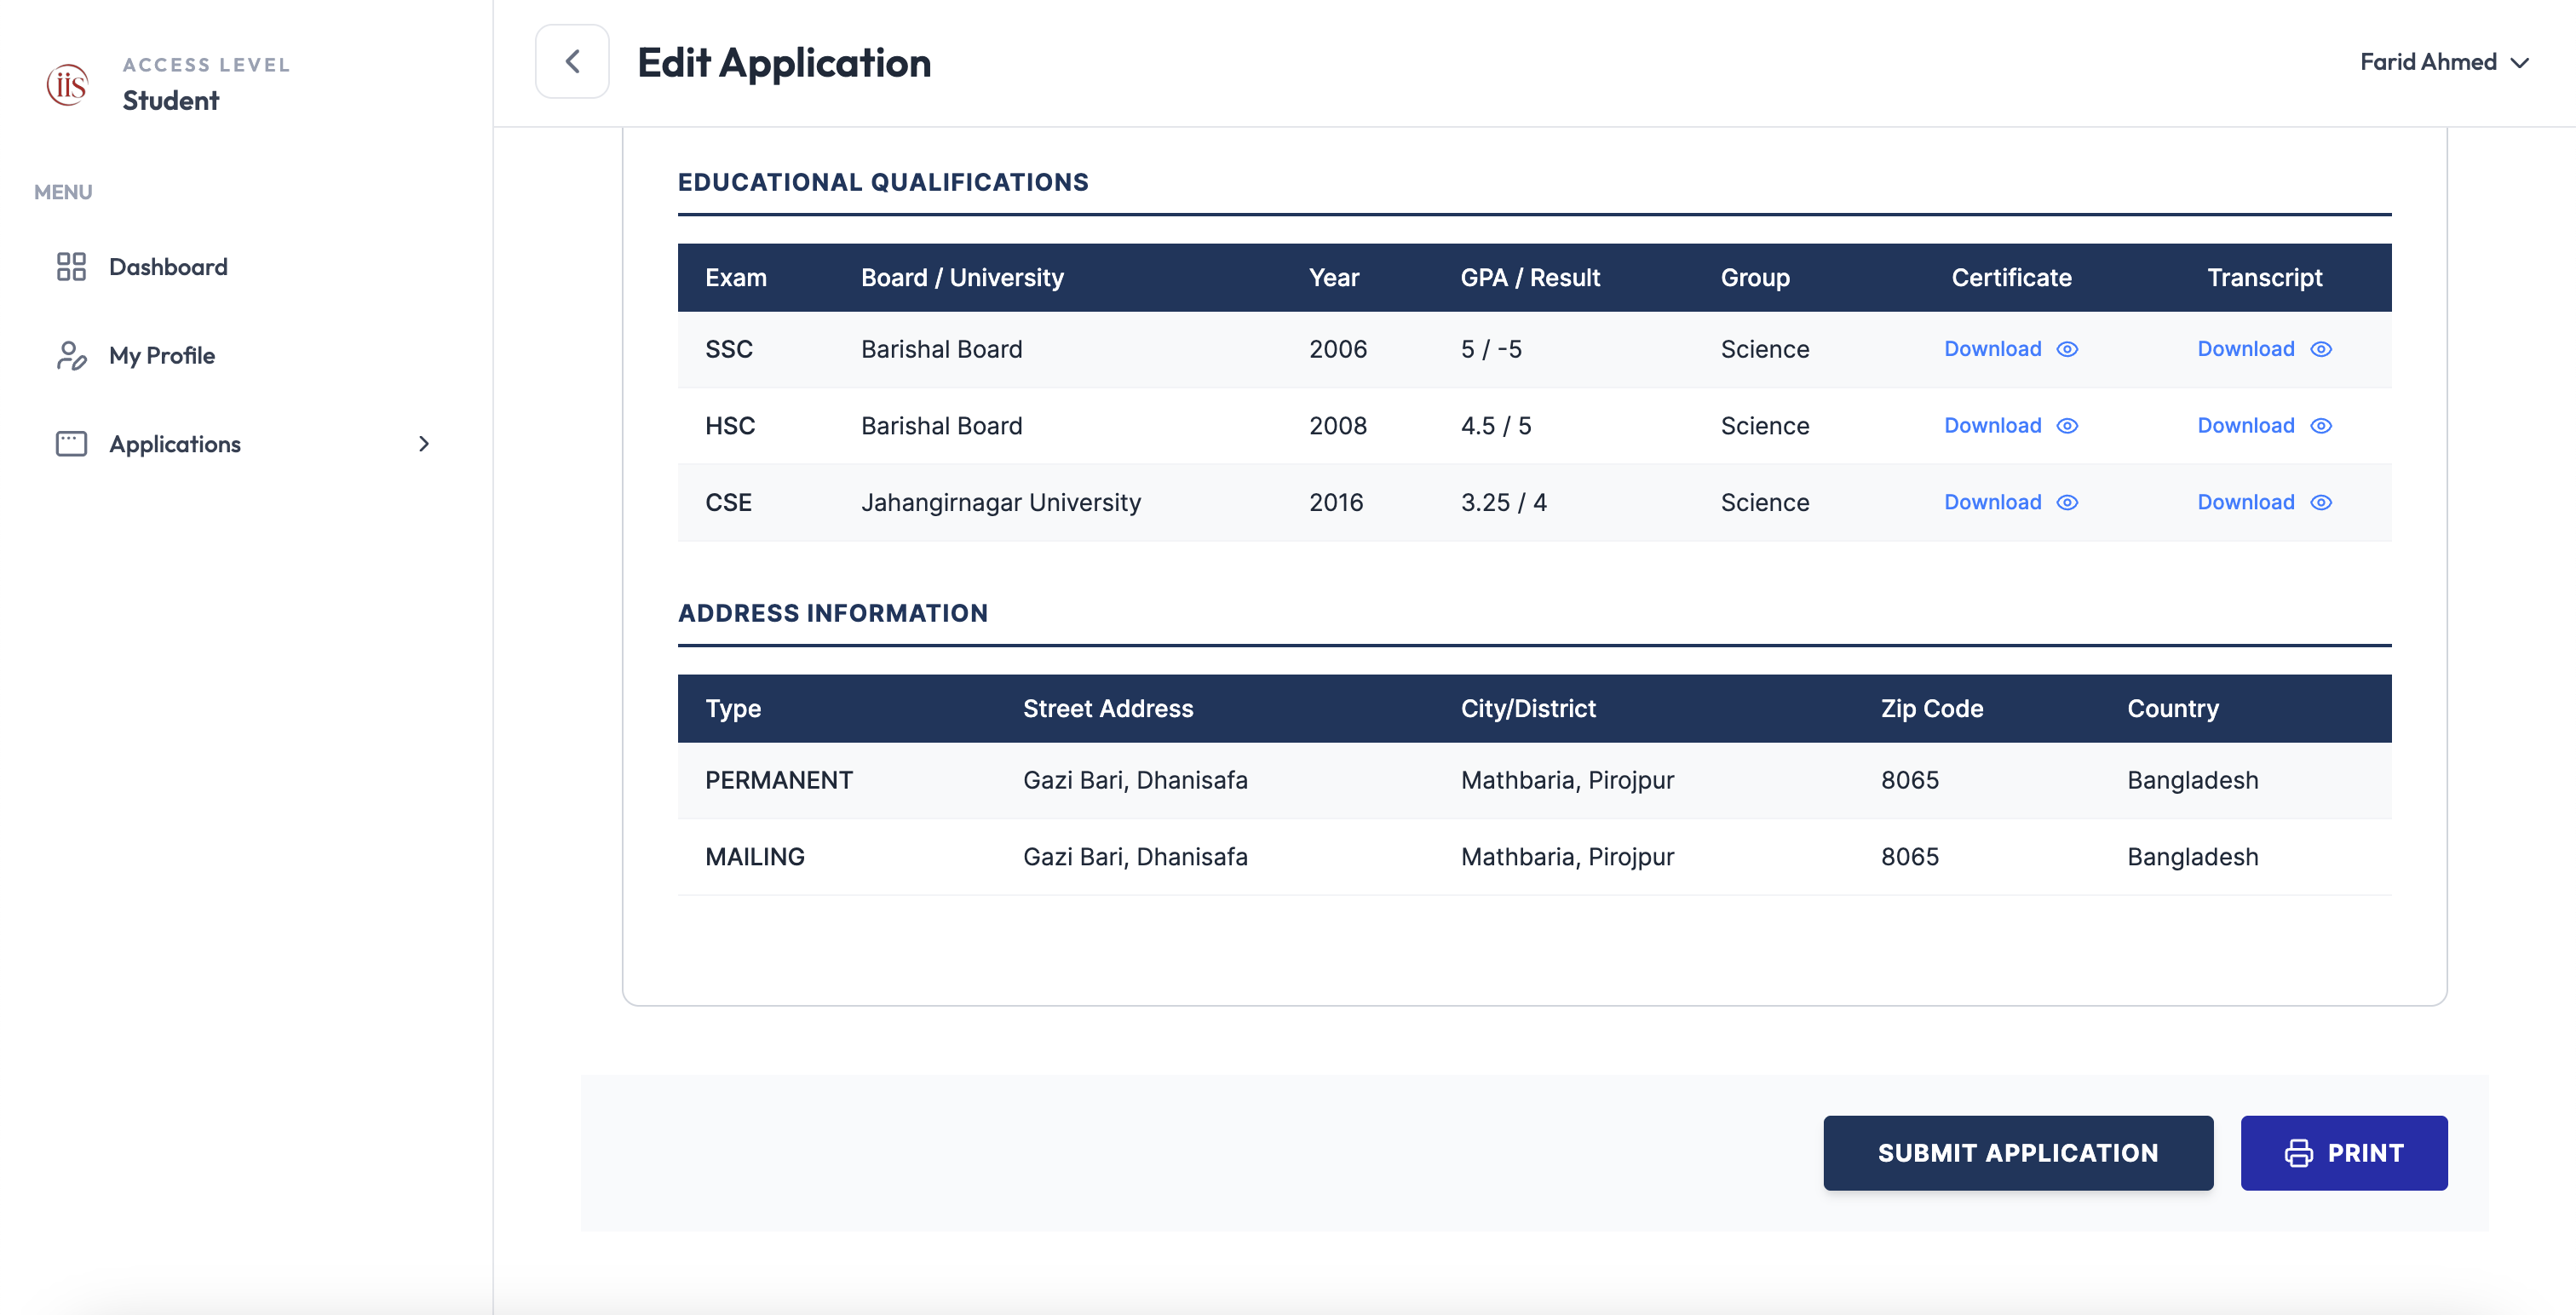This screenshot has width=2576, height=1315.
Task: Click the Street Address column header
Action: tap(1107, 708)
